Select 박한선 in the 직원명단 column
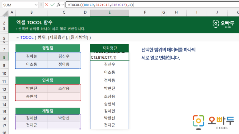This screenshot has height=134, width=239. point(110,118)
